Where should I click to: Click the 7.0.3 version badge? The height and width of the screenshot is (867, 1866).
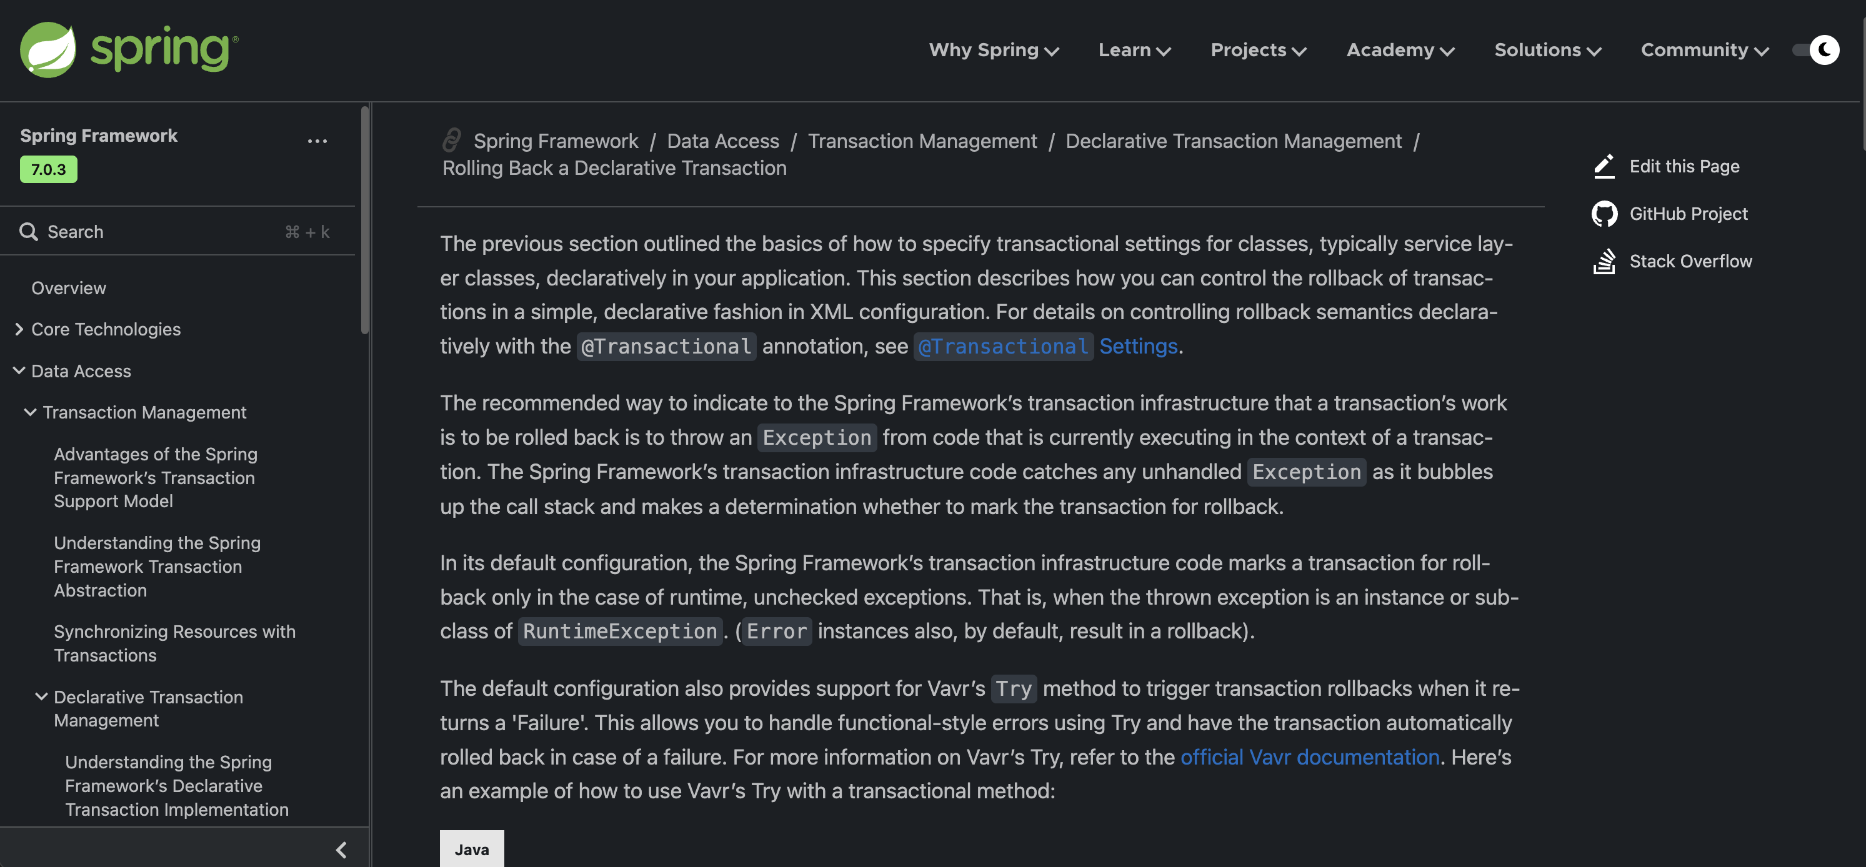point(49,169)
